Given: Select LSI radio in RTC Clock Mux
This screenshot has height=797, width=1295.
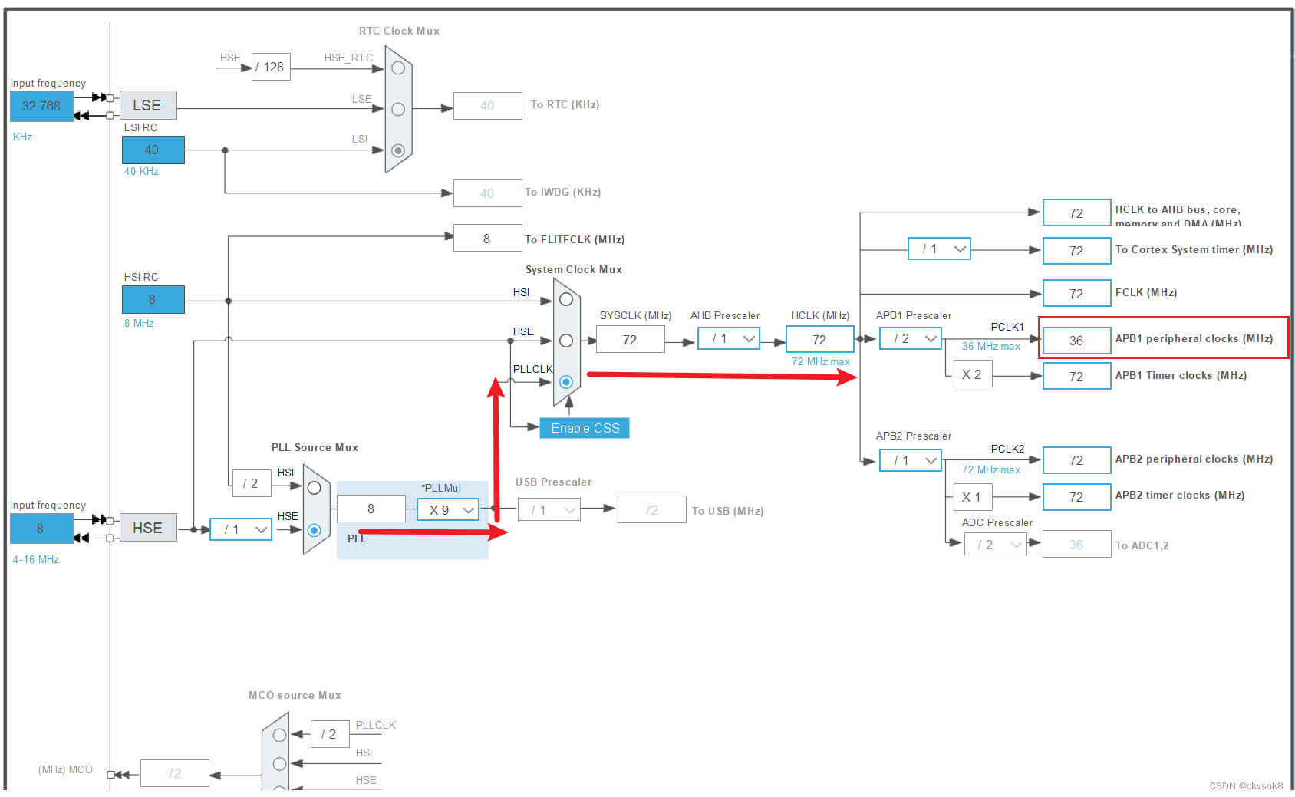Looking at the screenshot, I should 398,150.
